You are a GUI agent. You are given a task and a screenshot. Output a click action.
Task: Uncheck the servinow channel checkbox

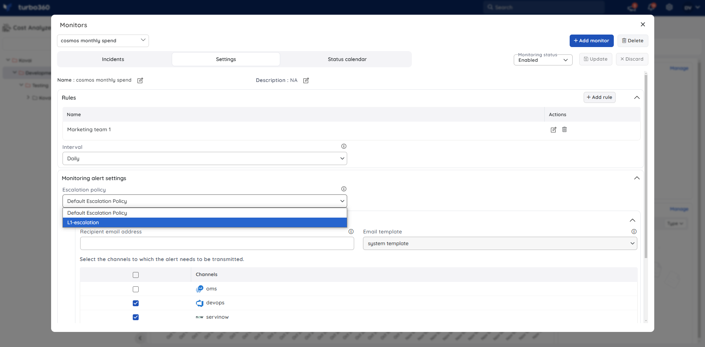(x=136, y=317)
